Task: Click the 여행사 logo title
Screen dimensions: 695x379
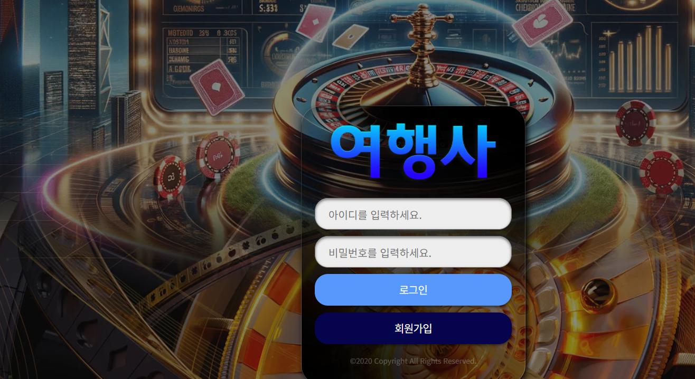Action: pos(413,150)
